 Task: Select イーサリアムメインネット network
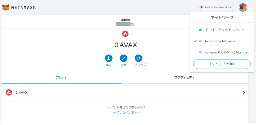point(222,30)
